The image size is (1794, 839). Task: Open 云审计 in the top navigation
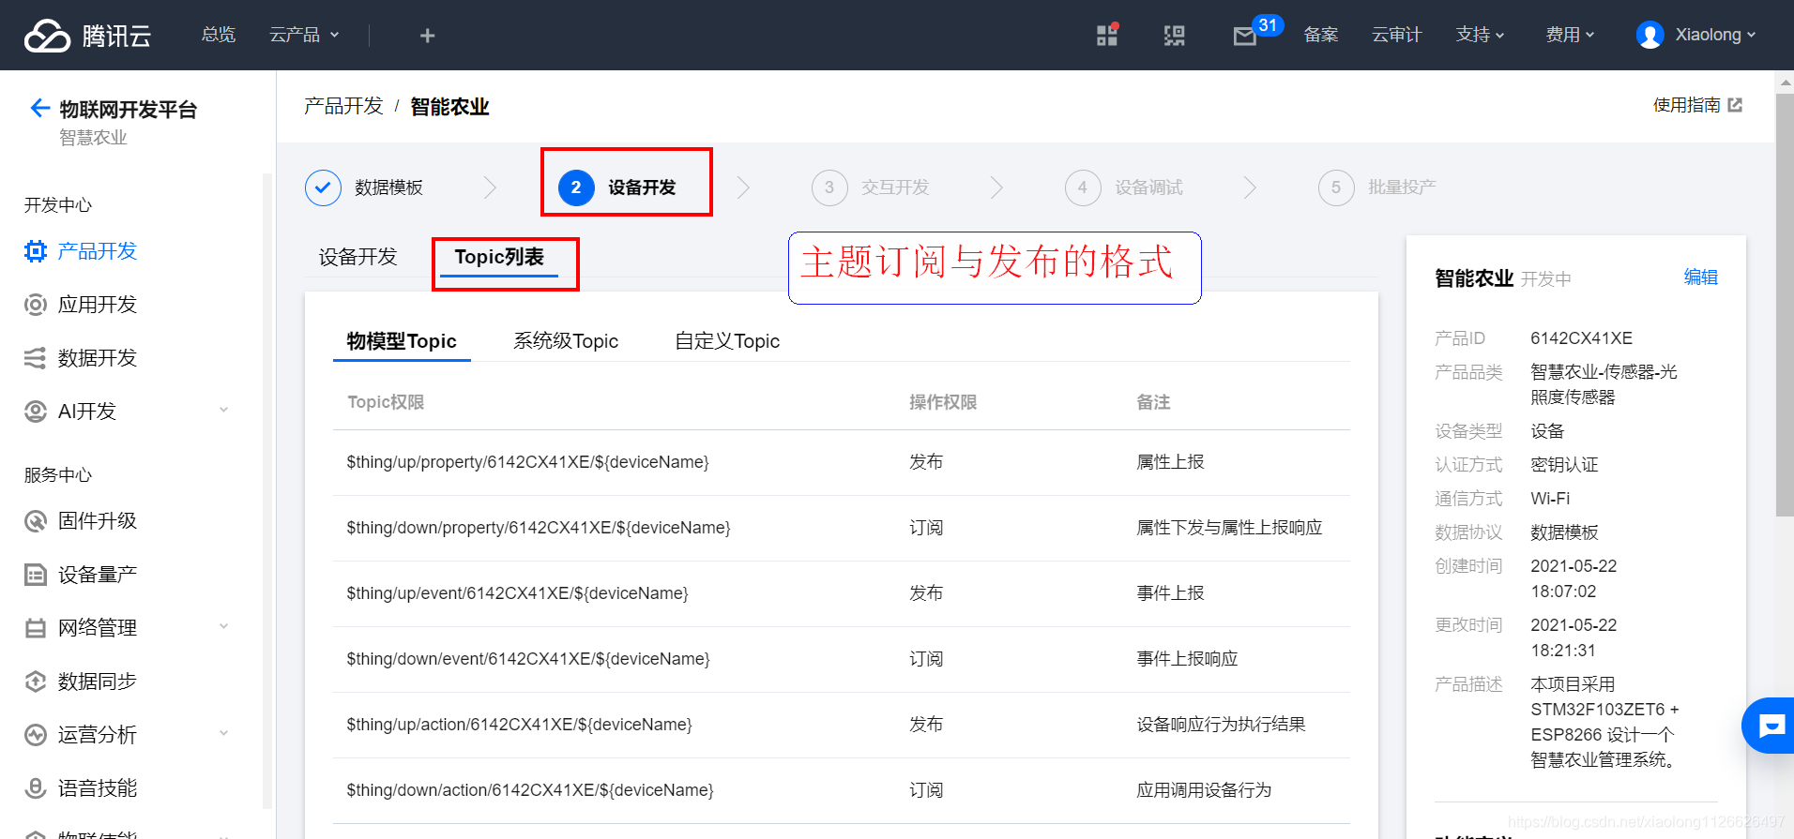pos(1397,35)
